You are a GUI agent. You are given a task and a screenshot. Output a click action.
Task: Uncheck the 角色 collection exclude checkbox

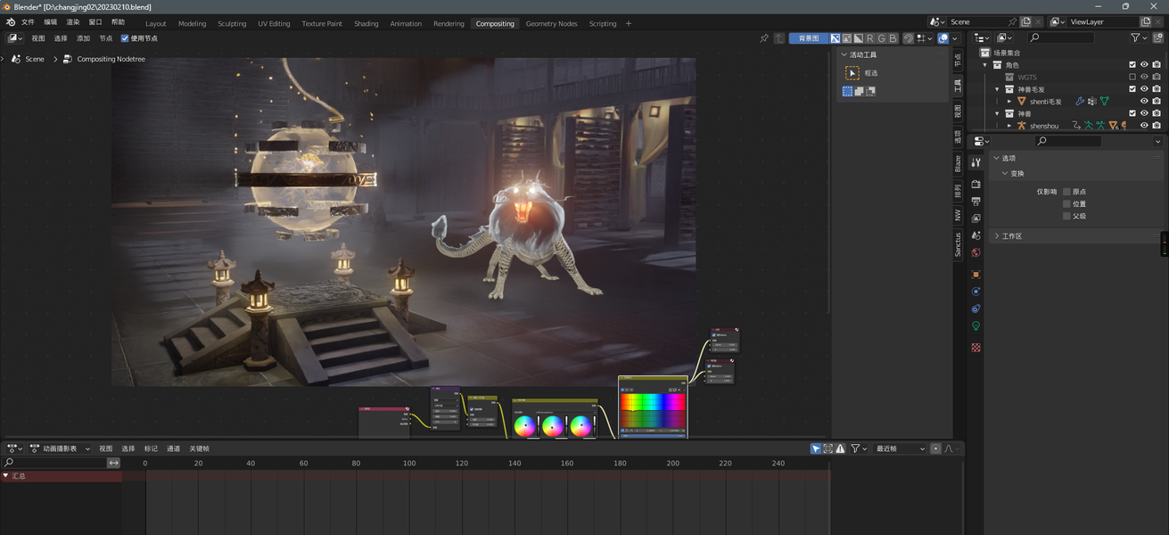pyautogui.click(x=1132, y=65)
